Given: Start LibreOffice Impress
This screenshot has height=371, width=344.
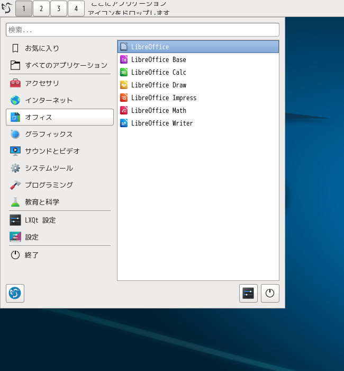Looking at the screenshot, I should (x=164, y=98).
